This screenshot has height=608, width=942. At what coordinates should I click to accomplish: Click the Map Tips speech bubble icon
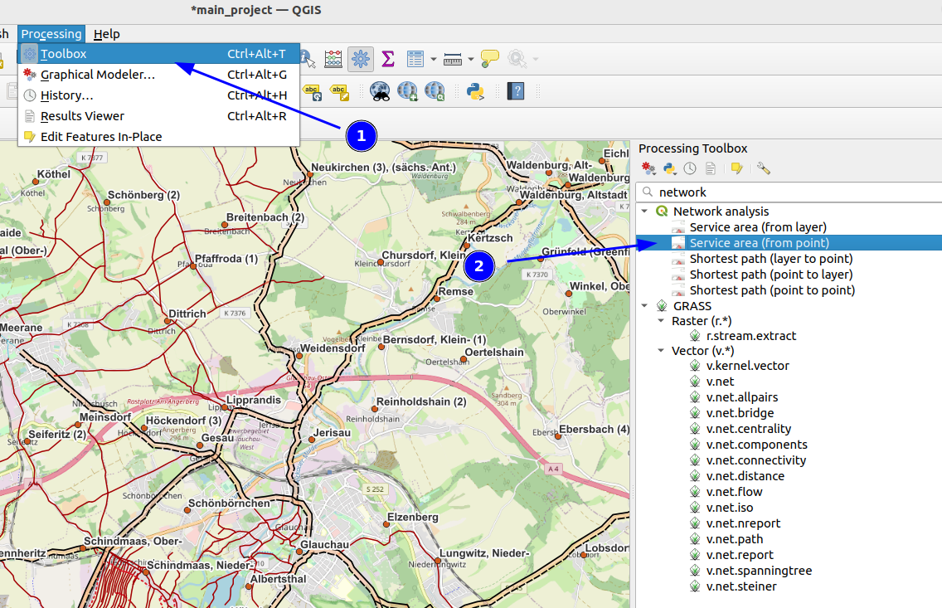point(489,59)
